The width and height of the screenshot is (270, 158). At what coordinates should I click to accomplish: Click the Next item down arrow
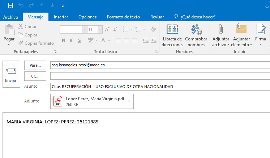pos(52,5)
